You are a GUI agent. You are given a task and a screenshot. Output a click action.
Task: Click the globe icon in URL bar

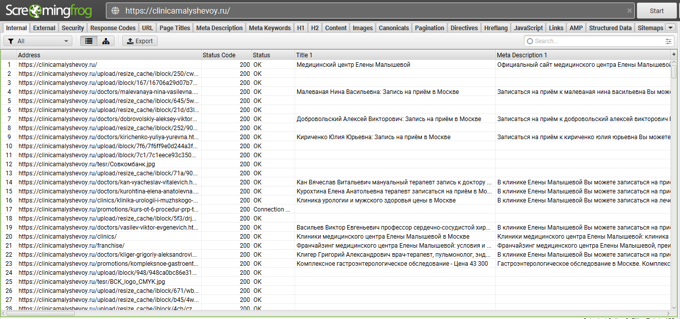(115, 11)
